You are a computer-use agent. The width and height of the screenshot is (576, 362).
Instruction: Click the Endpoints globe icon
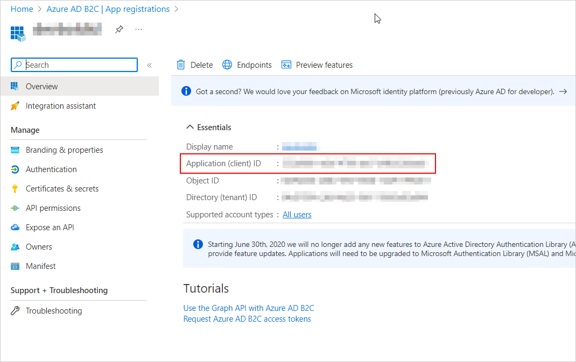(x=227, y=65)
